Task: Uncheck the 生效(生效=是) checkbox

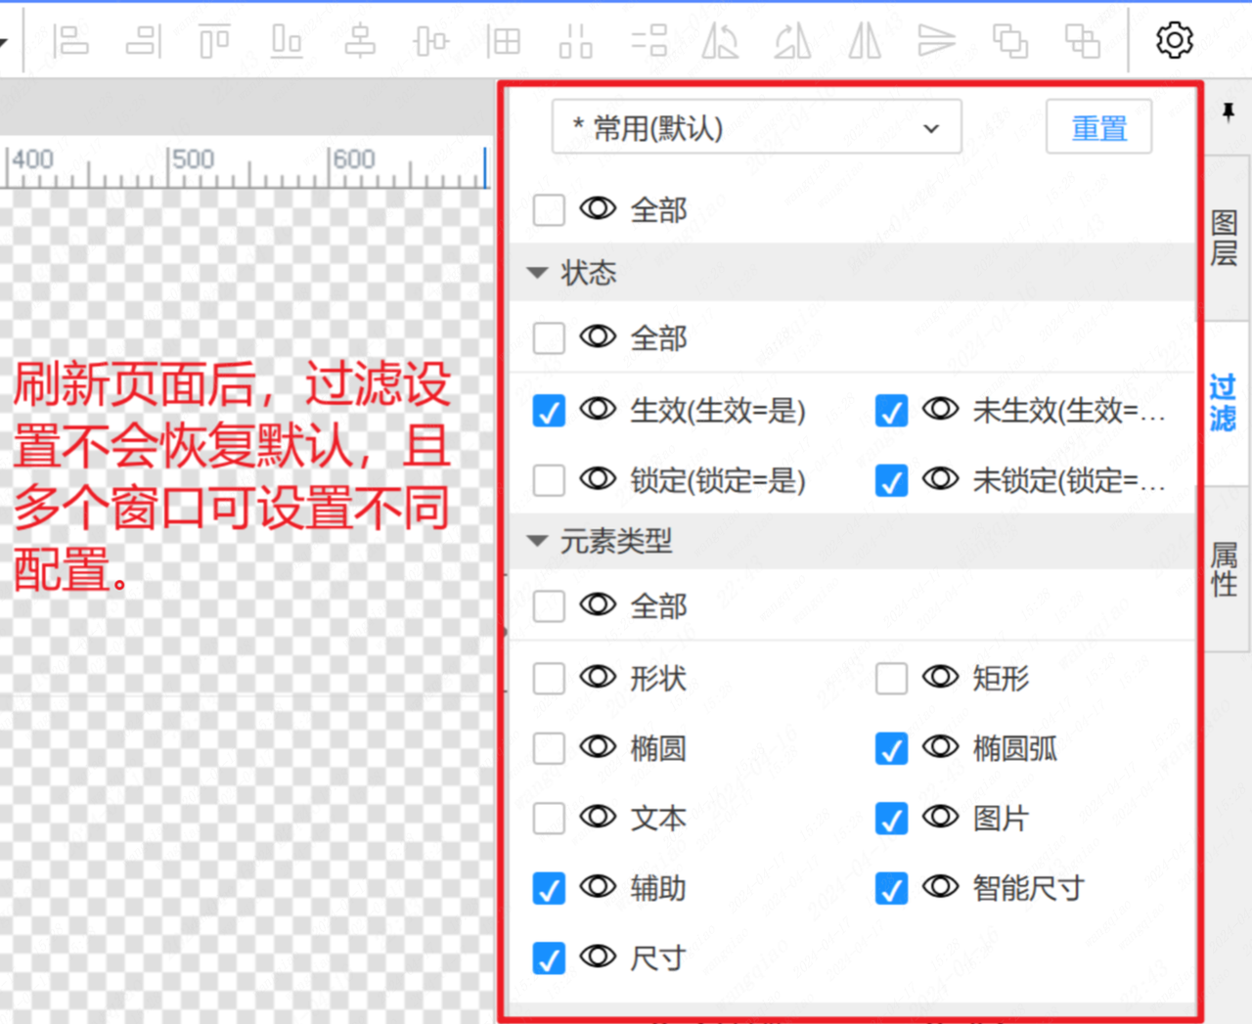Action: [549, 411]
